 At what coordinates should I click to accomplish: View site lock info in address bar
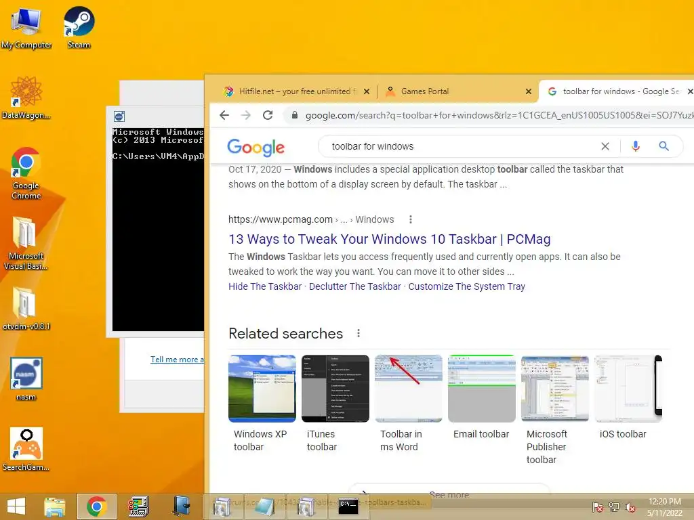tap(294, 115)
